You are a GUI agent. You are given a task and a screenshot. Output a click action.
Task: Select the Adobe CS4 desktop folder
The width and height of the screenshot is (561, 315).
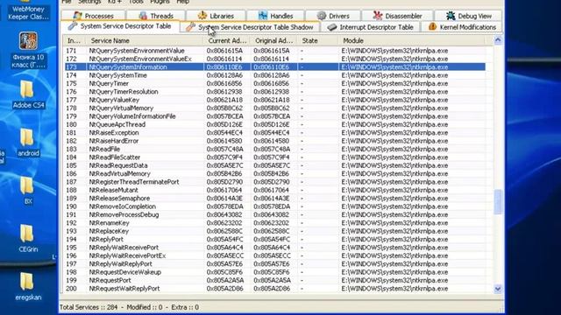coord(28,94)
